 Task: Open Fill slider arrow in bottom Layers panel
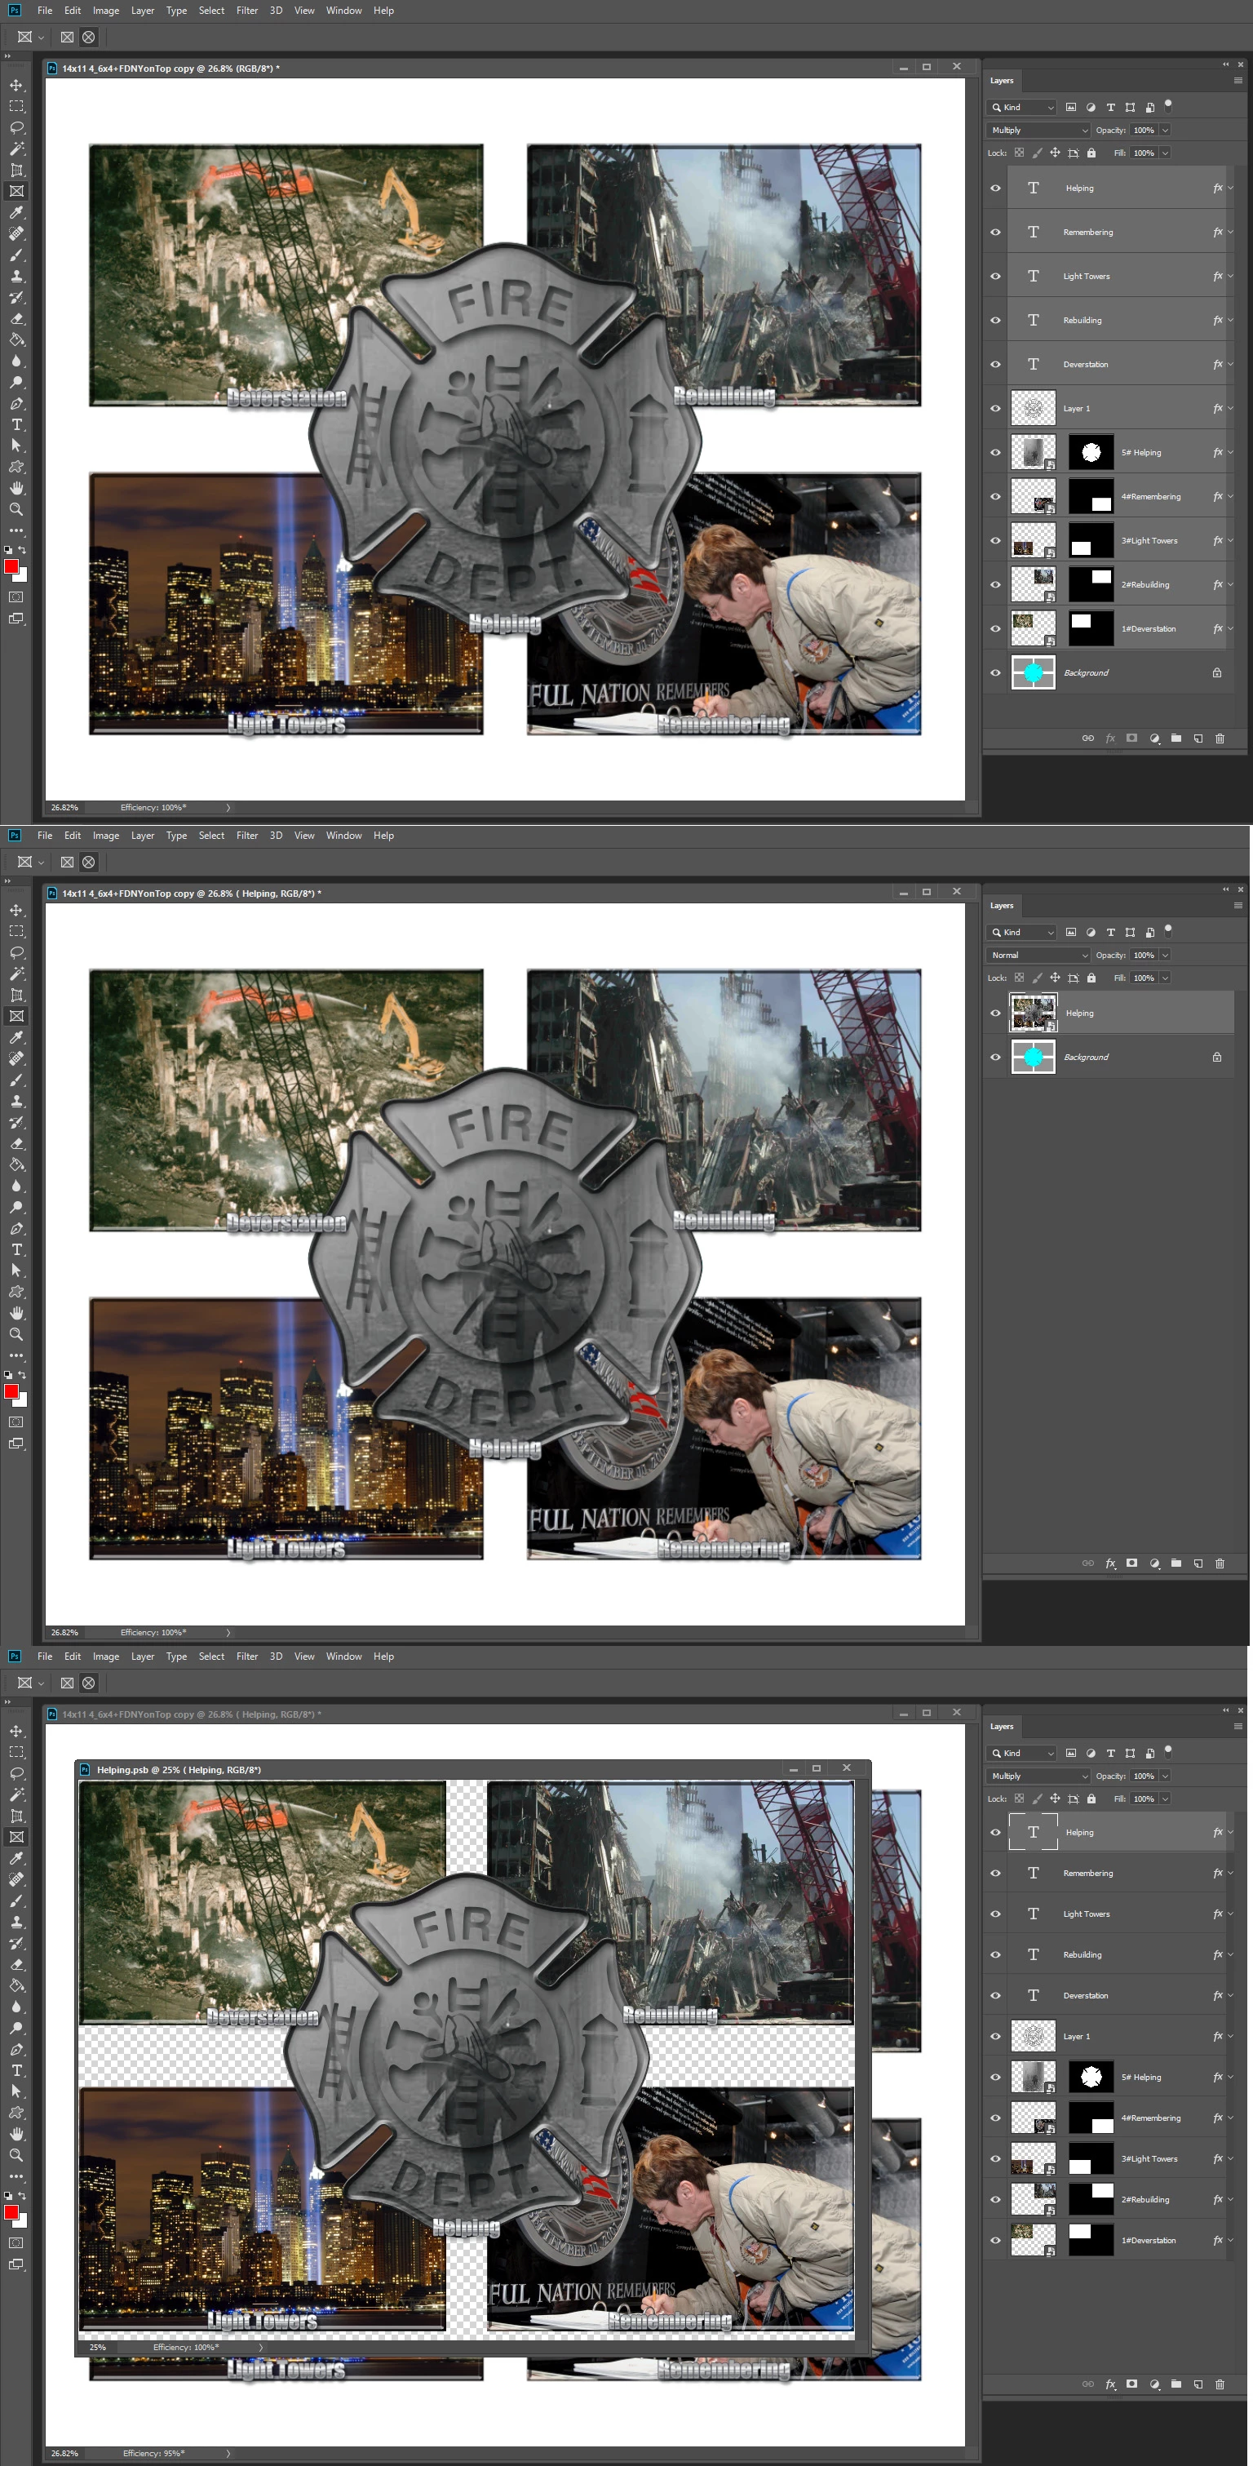tap(1165, 1798)
